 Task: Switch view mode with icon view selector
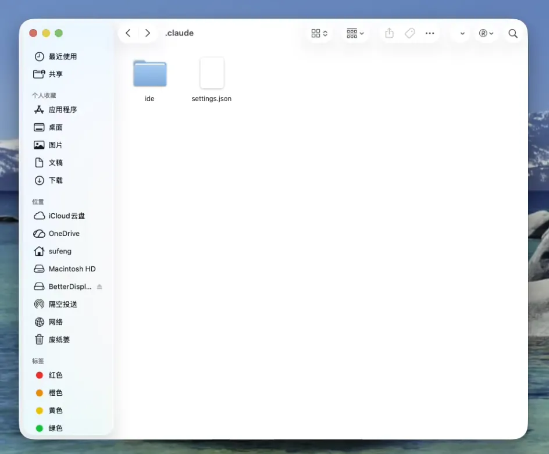319,33
